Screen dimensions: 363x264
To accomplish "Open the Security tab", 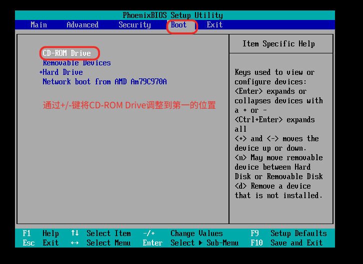I will 134,25.
